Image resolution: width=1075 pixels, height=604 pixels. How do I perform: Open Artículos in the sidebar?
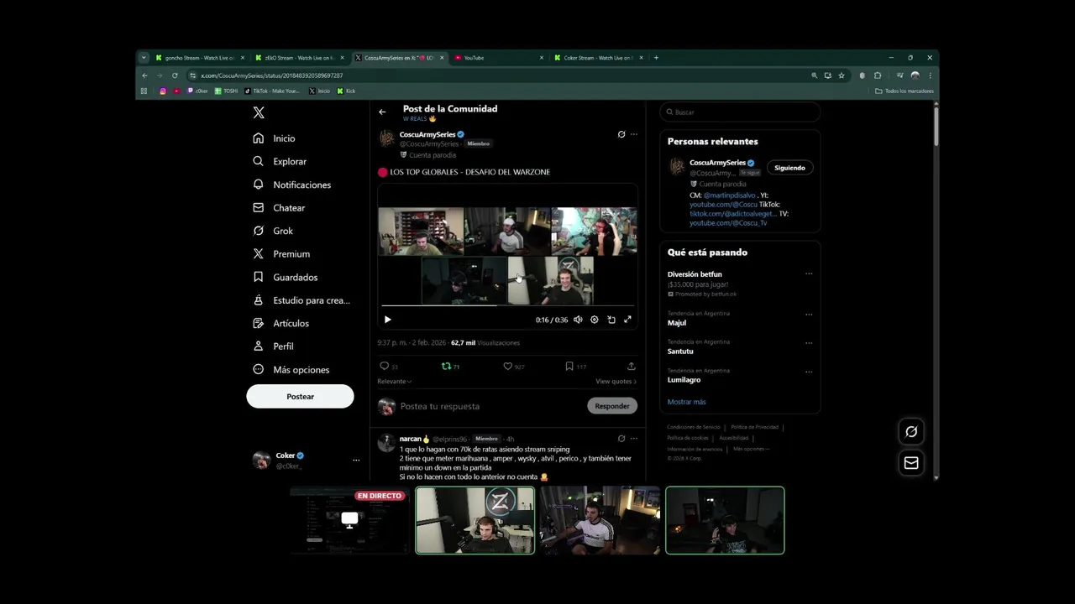pos(281,323)
